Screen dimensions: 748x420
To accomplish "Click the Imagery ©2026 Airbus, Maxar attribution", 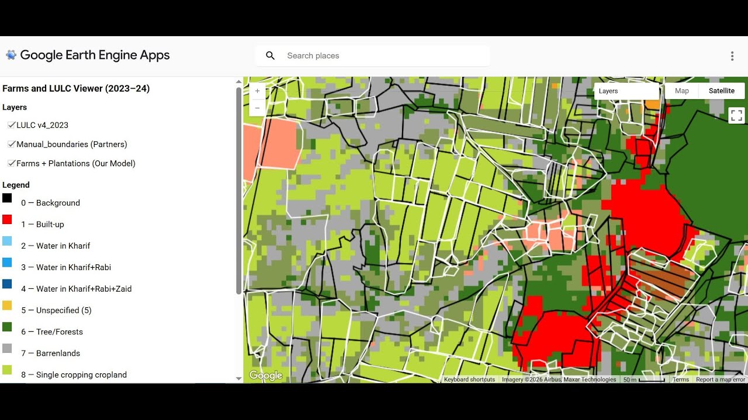I will click(x=559, y=380).
